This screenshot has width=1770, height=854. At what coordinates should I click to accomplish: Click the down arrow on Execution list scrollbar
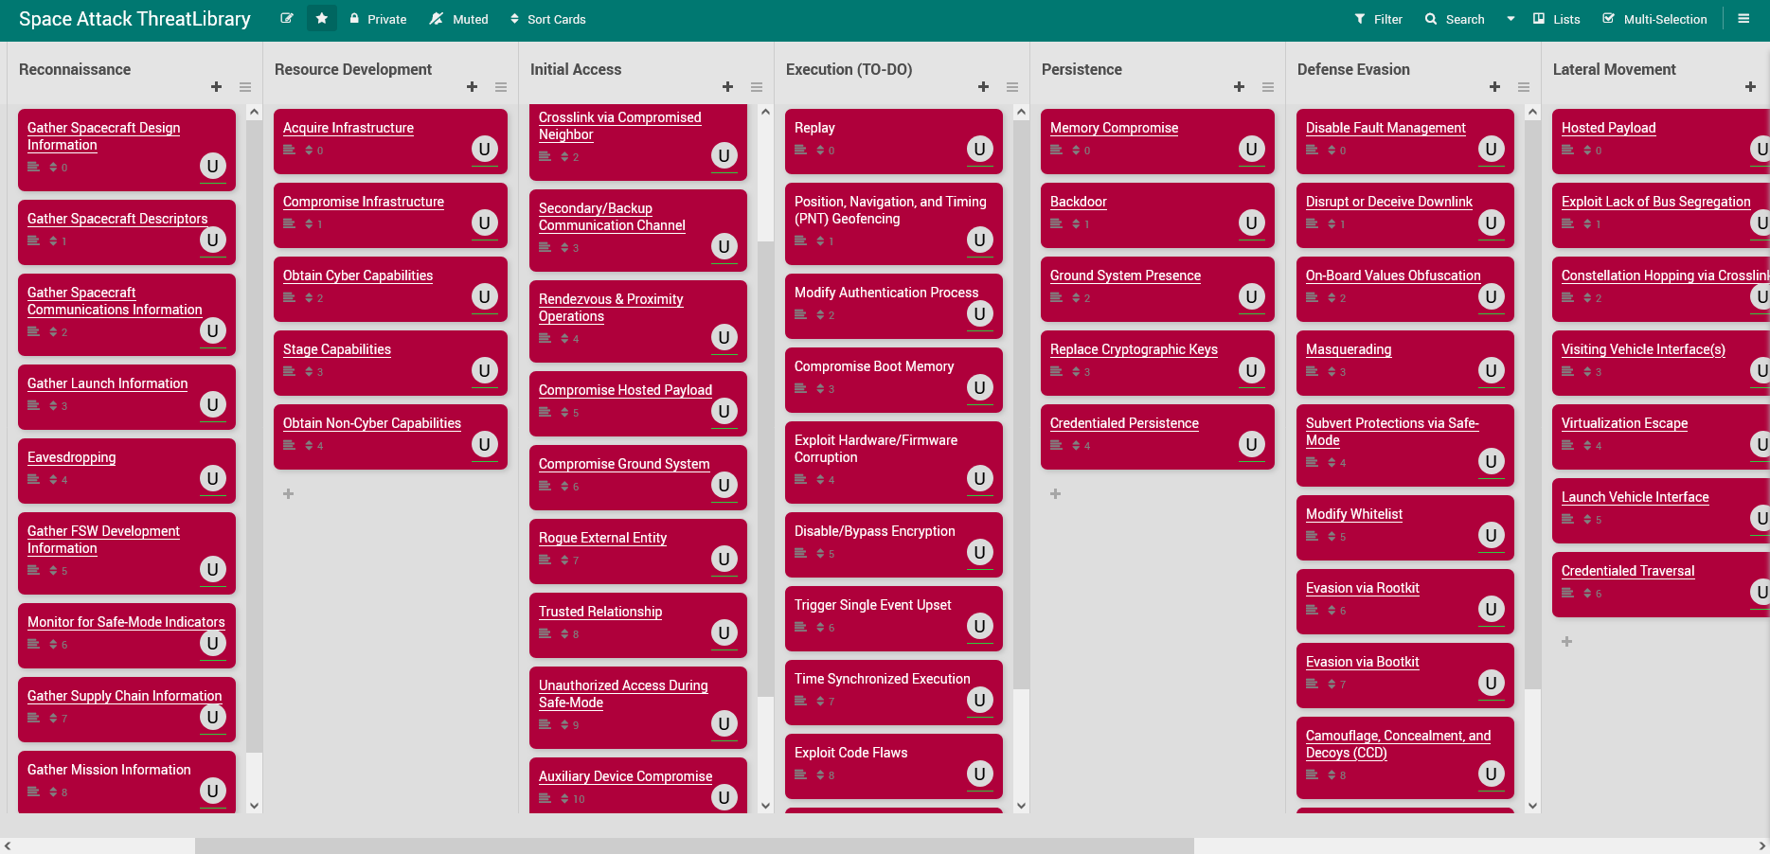point(1021,806)
